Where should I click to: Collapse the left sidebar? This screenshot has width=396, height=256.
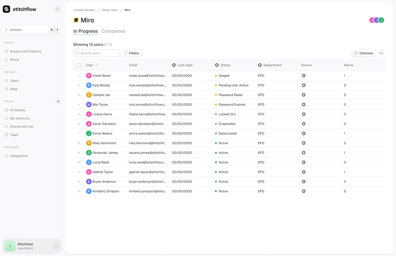click(57, 8)
